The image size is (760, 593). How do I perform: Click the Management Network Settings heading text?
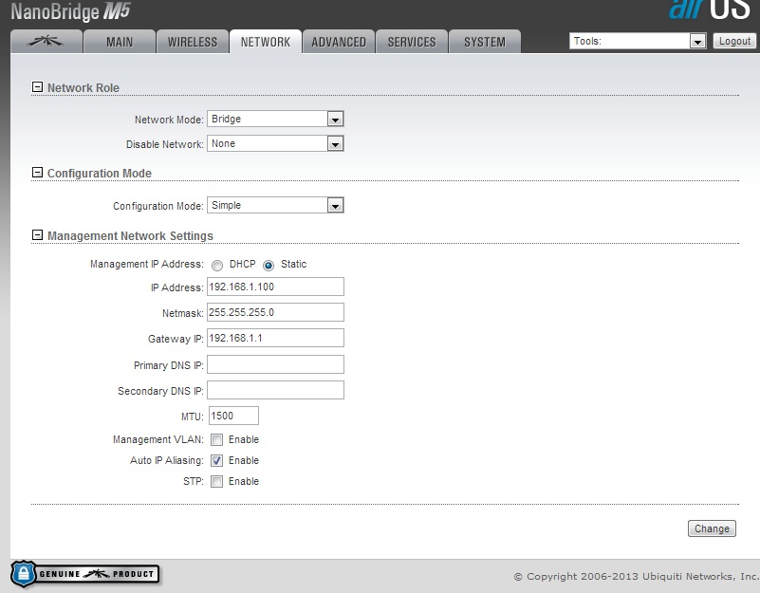click(130, 235)
